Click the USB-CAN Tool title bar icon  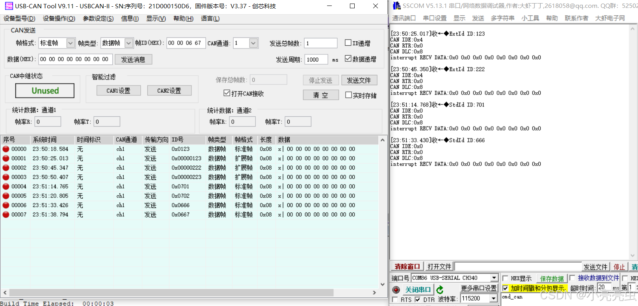pos(9,6)
